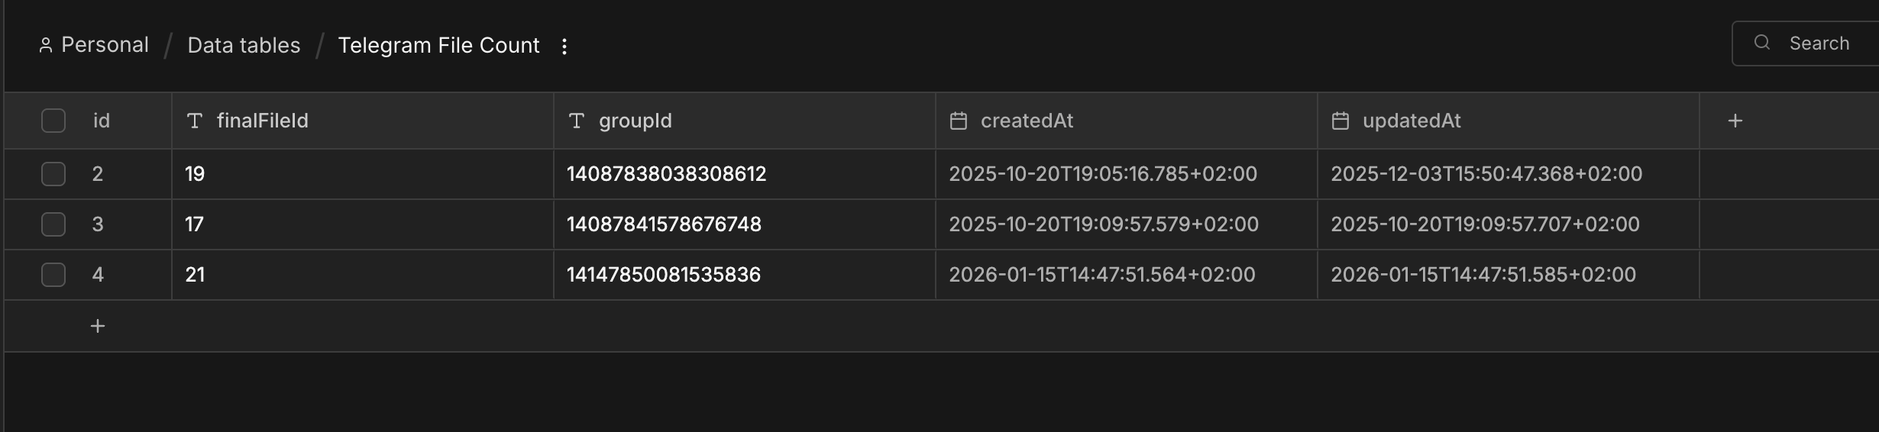Click the calendar icon beside updatedAt
The height and width of the screenshot is (432, 1879).
pos(1341,121)
